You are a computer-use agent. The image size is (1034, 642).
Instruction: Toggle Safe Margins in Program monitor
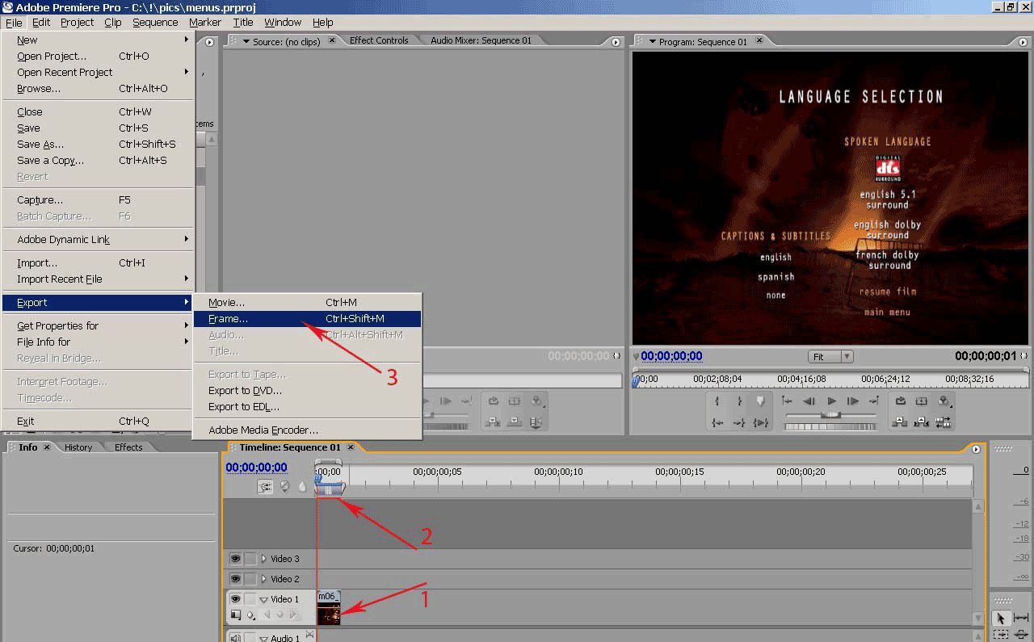[x=922, y=401]
